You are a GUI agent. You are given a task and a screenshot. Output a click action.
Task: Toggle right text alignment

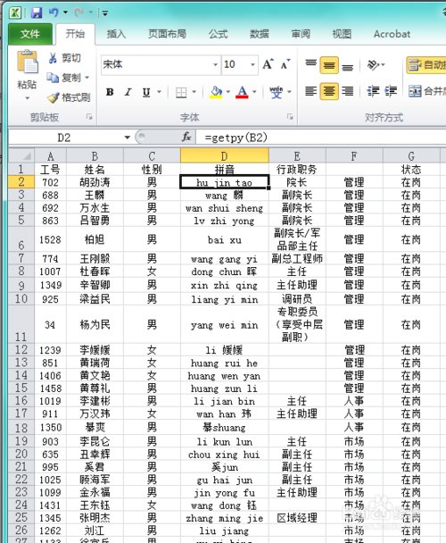347,91
